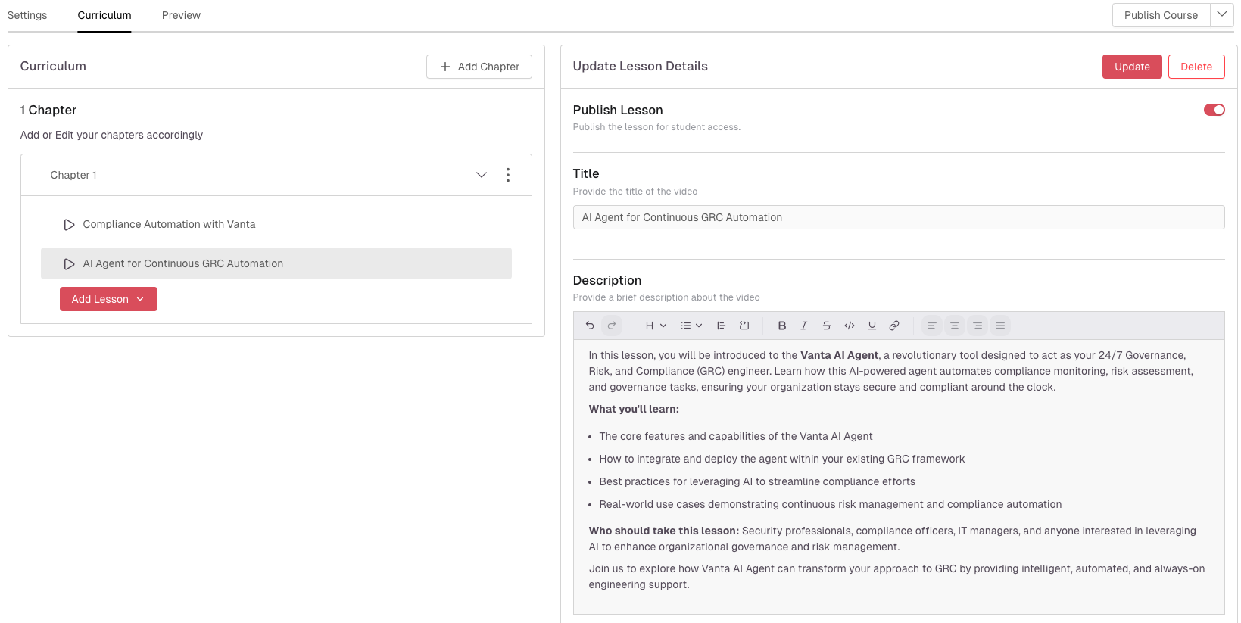The height and width of the screenshot is (623, 1241).
Task: Underline text with the underline icon
Action: click(872, 326)
